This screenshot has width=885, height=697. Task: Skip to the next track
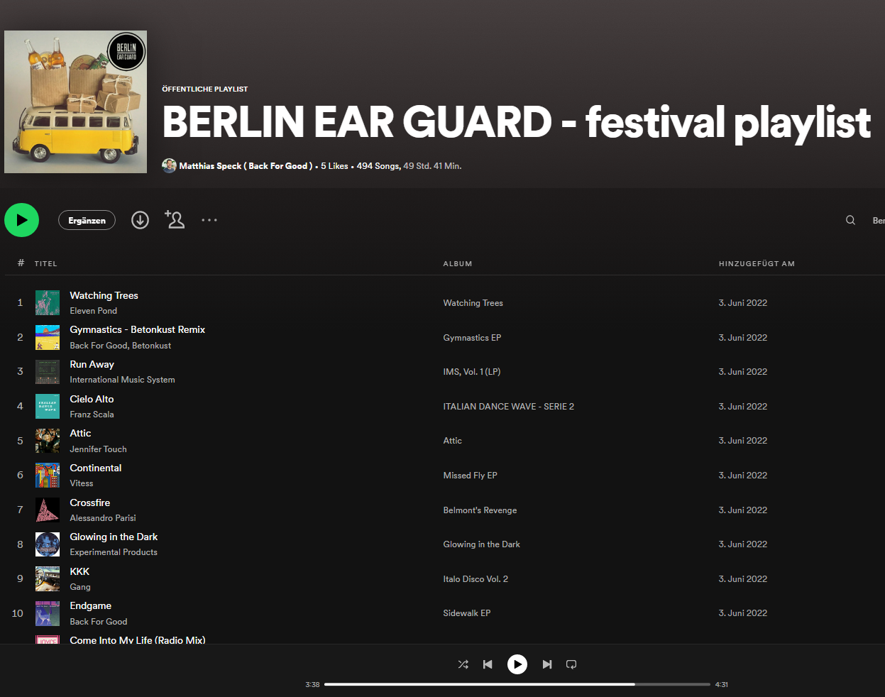[546, 664]
